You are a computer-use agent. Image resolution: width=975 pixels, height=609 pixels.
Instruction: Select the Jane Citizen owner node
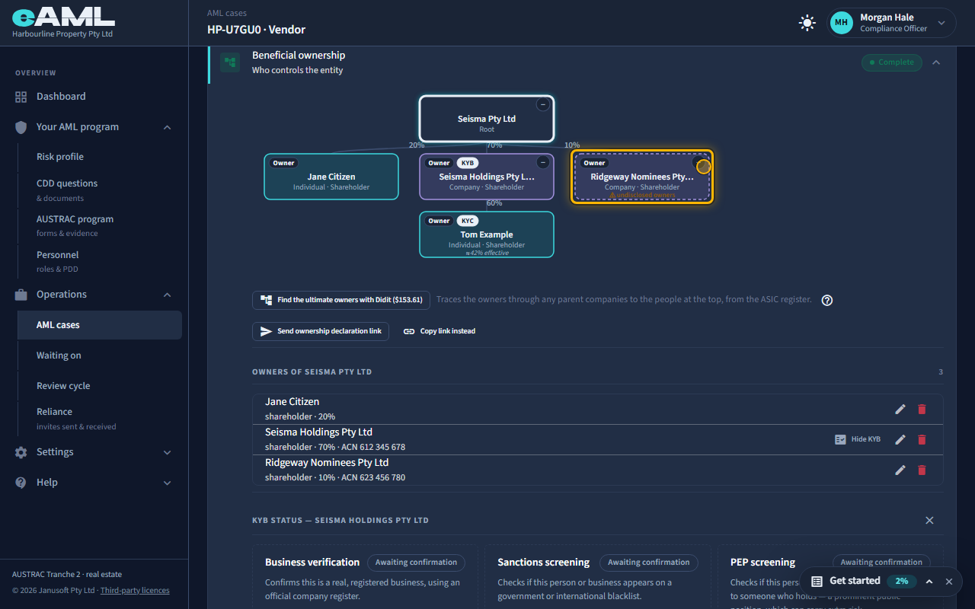331,177
